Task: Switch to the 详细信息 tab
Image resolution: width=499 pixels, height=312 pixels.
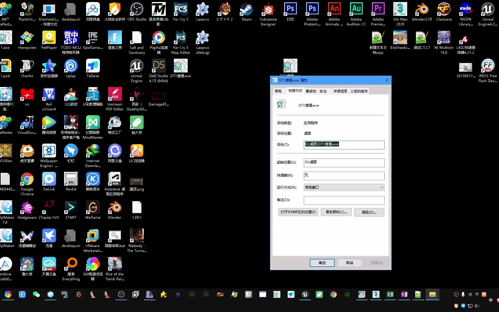Action: click(x=340, y=91)
